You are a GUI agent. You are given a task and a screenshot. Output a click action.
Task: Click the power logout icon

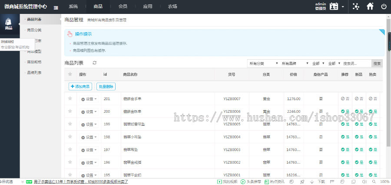(384, 7)
